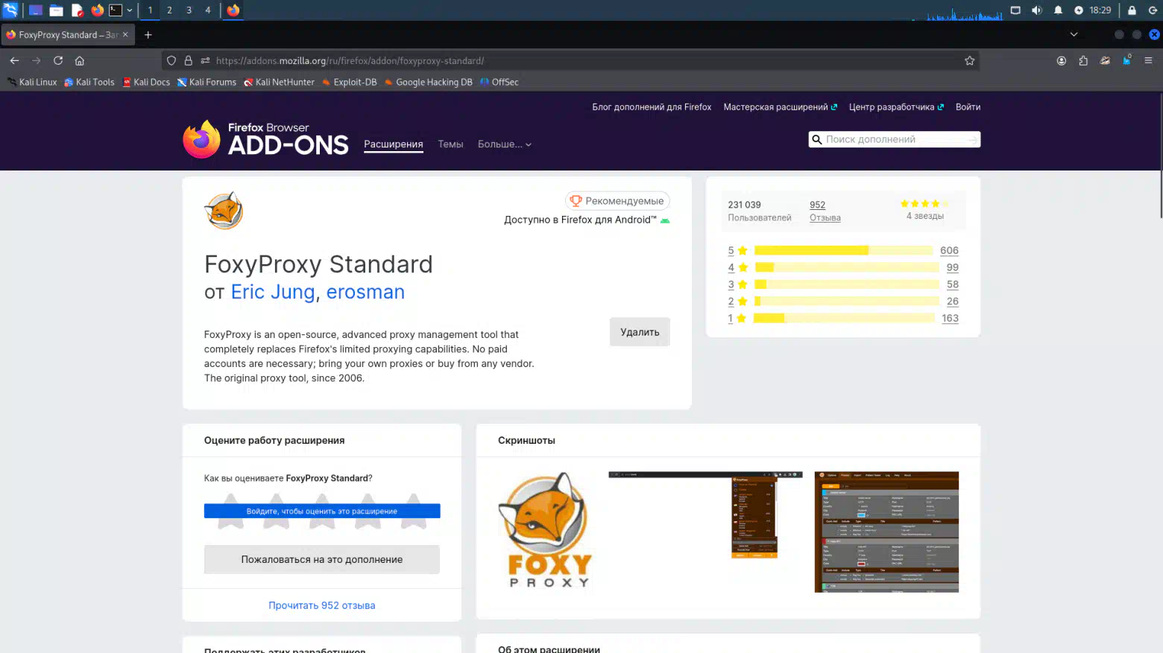Image resolution: width=1163 pixels, height=653 pixels.
Task: Open Мастерская расширений link
Action: pyautogui.click(x=781, y=107)
